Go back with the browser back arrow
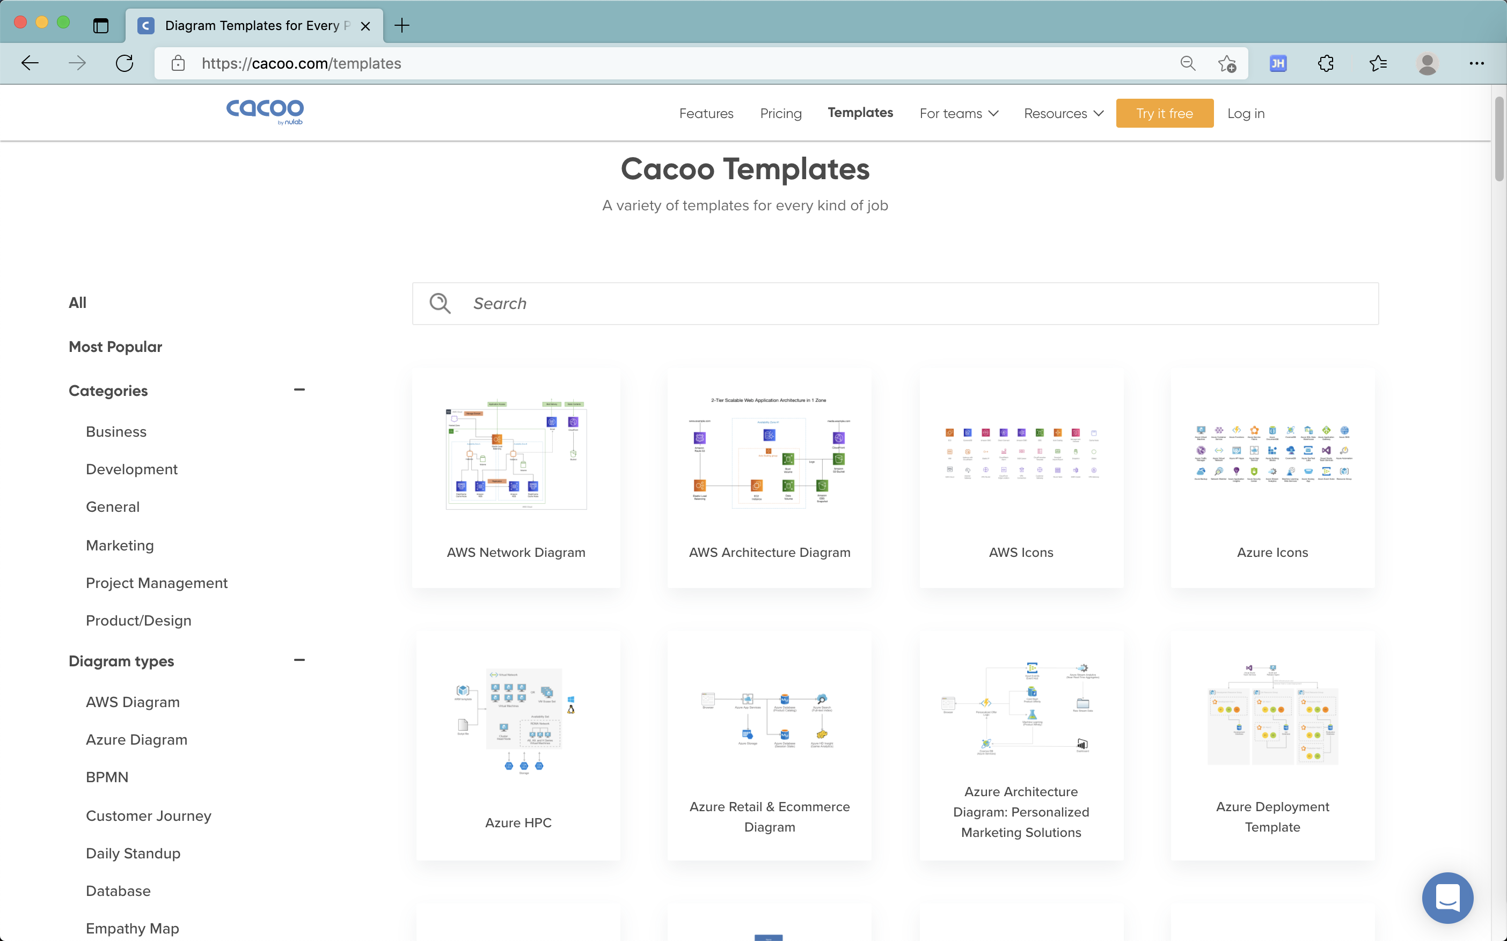Image resolution: width=1507 pixels, height=941 pixels. tap(30, 63)
